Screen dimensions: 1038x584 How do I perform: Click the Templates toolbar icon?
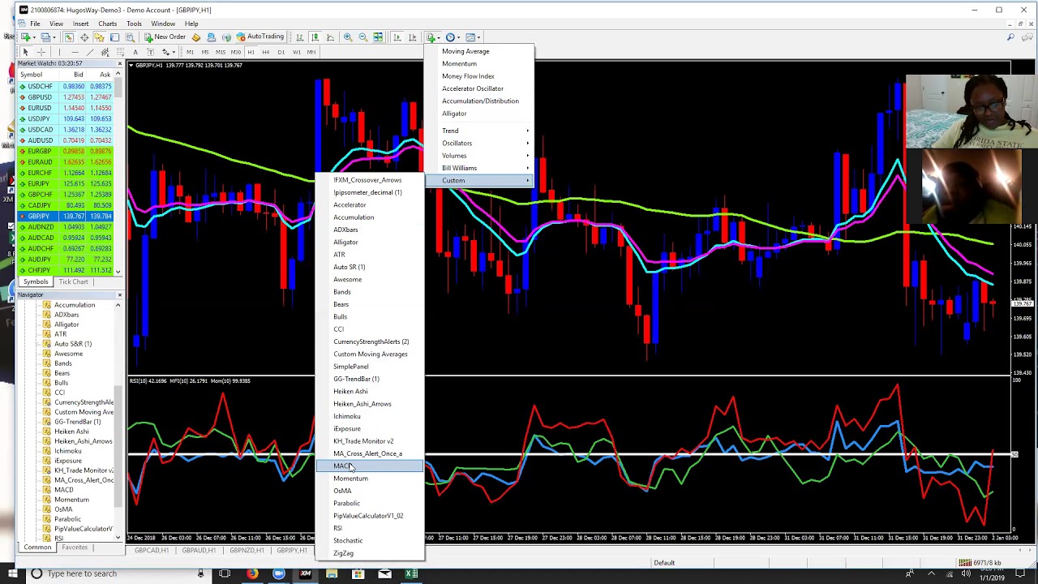click(470, 37)
